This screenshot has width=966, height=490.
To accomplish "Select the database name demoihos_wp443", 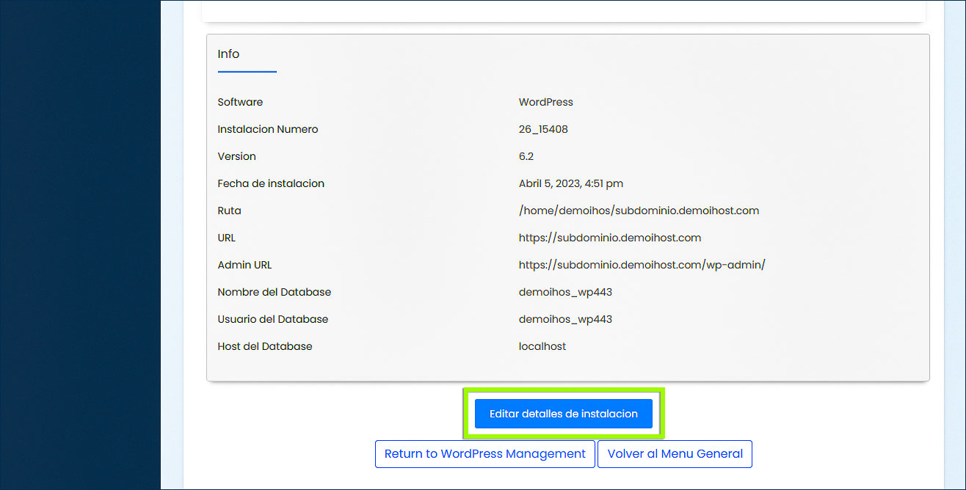I will click(565, 292).
